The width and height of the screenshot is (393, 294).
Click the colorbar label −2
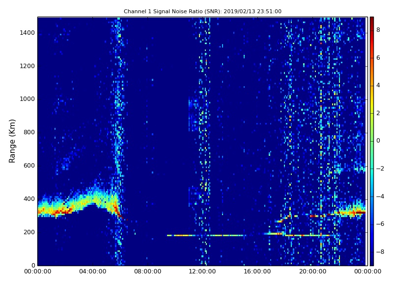tap(380, 169)
